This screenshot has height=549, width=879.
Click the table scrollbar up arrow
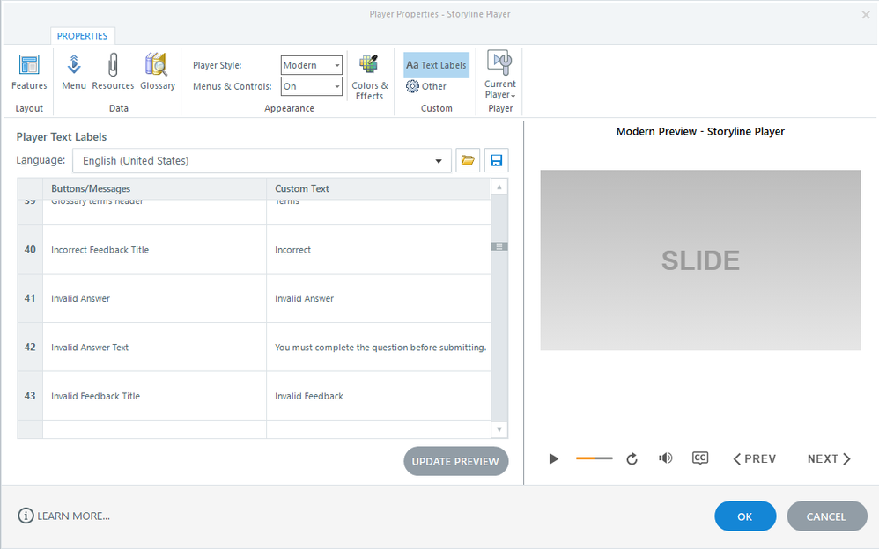click(499, 187)
